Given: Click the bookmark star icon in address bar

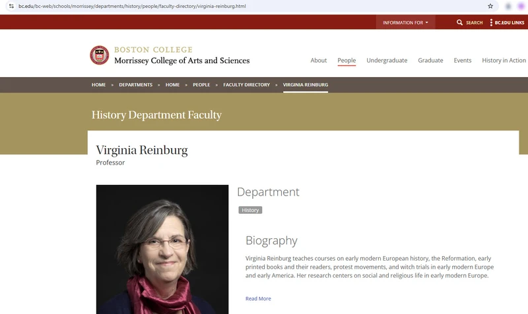Looking at the screenshot, I should click(x=490, y=6).
